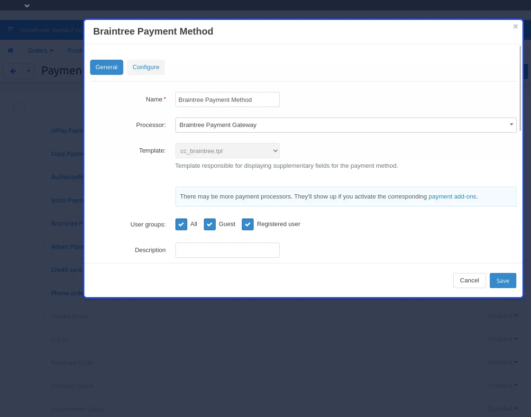This screenshot has width=531, height=417.
Task: Click the Description input field
Action: point(227,250)
